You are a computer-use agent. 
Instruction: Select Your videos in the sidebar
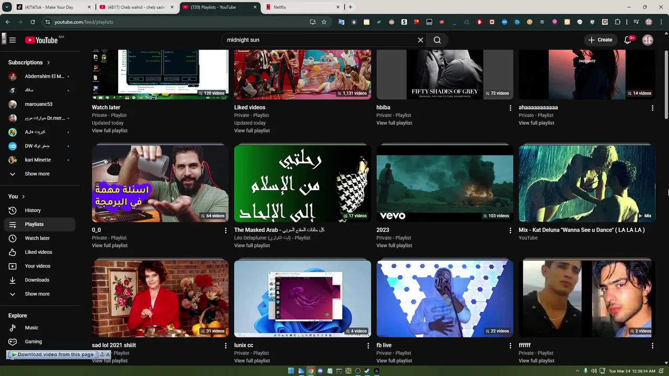[x=40, y=266]
